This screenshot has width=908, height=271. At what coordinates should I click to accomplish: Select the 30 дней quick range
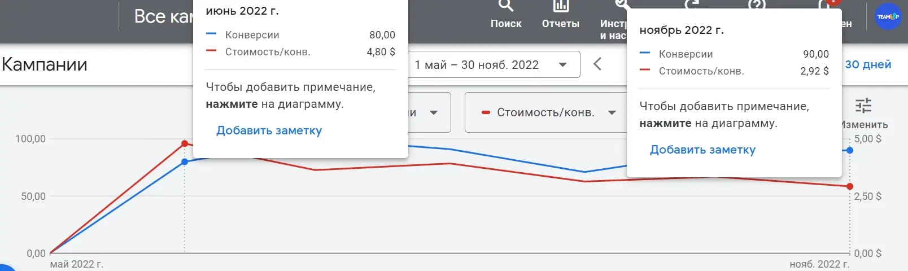pyautogui.click(x=868, y=64)
